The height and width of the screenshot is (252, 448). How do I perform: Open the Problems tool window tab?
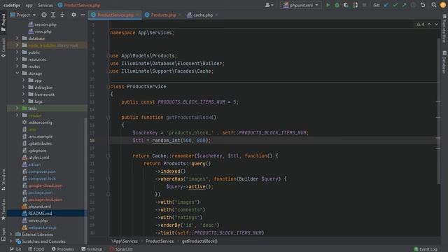62,249
